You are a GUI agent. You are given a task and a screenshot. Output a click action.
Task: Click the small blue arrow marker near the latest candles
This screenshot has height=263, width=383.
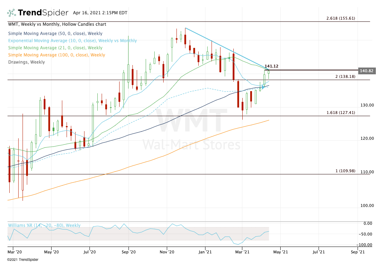coord(263,87)
